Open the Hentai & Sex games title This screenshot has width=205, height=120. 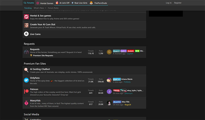[x=40, y=16]
